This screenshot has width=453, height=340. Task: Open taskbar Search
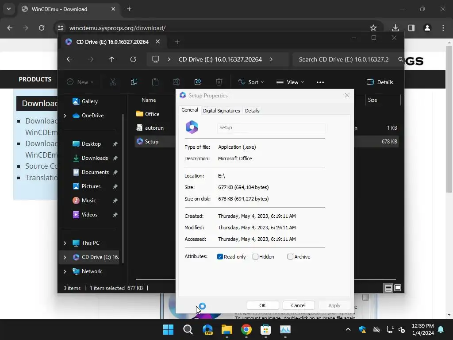tap(188, 329)
